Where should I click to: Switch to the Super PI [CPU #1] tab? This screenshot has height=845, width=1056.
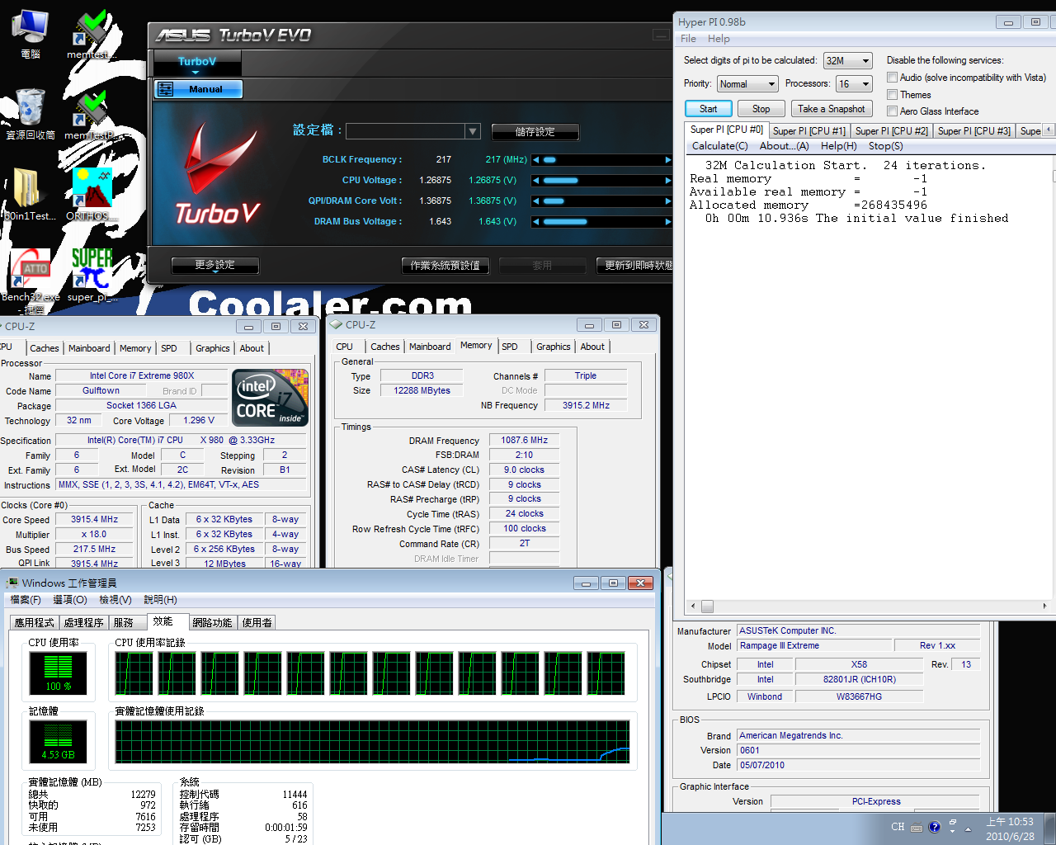point(808,130)
